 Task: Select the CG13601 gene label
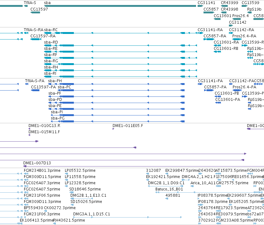click(x=222, y=16)
